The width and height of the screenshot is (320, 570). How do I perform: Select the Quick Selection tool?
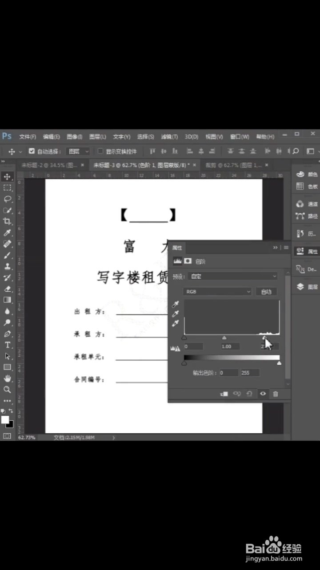[7, 210]
